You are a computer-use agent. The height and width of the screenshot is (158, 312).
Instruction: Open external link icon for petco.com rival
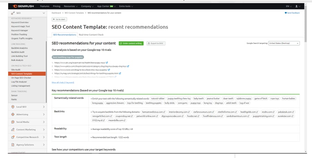[128, 66]
